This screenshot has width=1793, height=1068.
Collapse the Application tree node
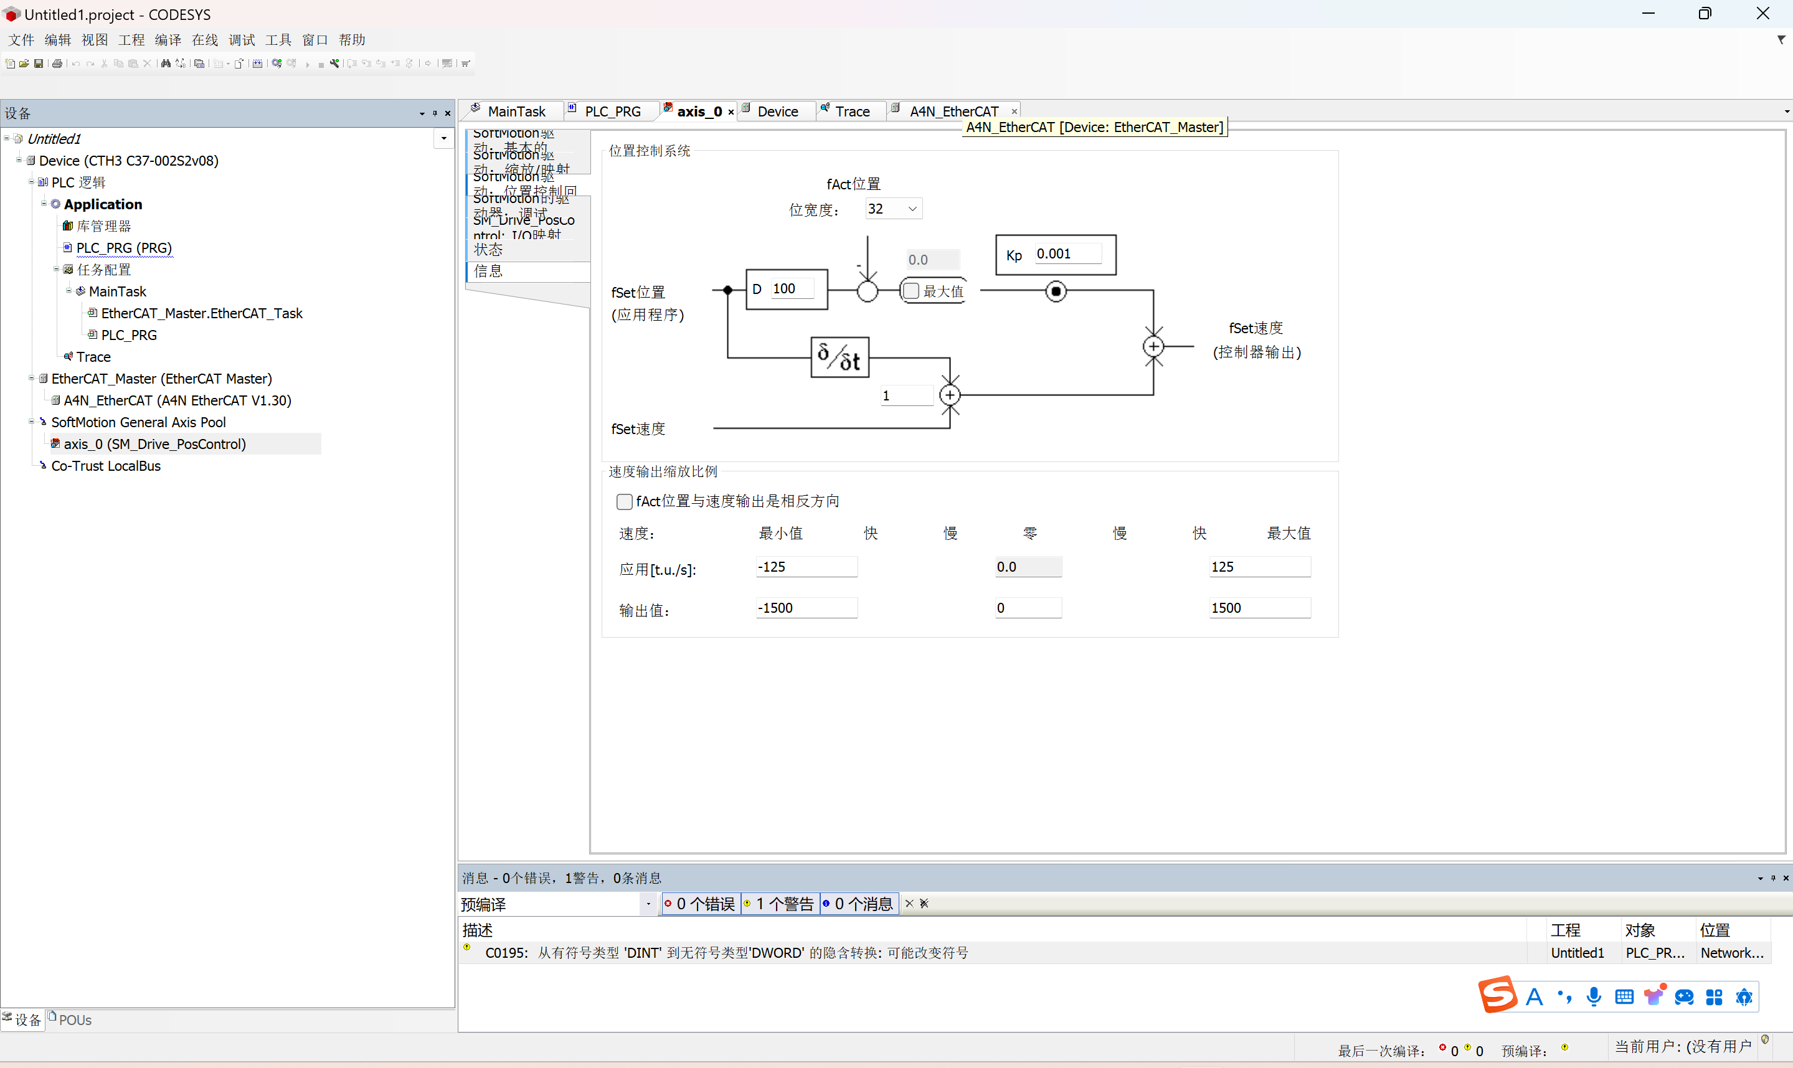click(x=44, y=203)
